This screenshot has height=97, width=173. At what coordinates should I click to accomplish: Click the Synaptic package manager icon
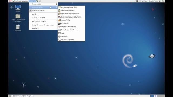coord(59,17)
